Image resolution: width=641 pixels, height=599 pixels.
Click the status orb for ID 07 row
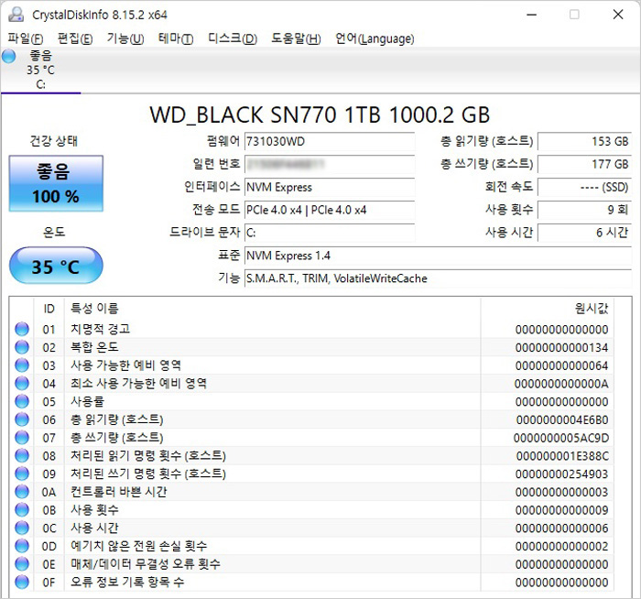pyautogui.click(x=22, y=438)
